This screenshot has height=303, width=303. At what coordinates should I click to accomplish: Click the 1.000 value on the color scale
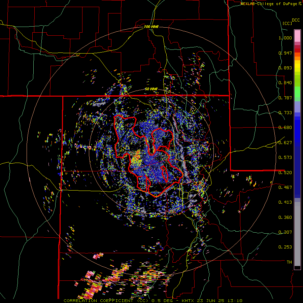[x=285, y=38]
